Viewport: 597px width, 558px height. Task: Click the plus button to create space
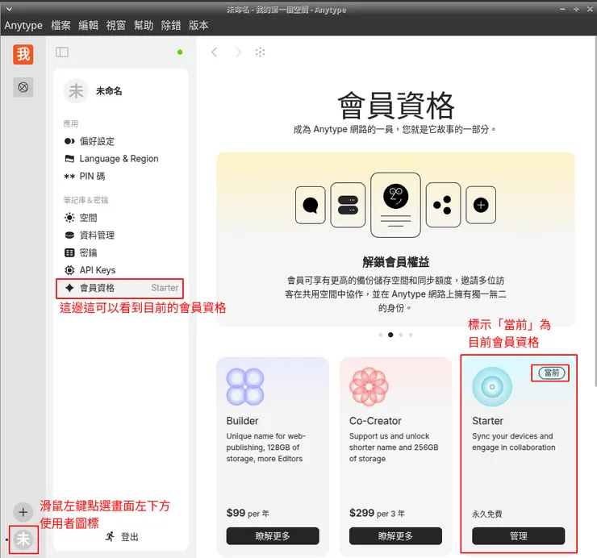click(x=23, y=512)
